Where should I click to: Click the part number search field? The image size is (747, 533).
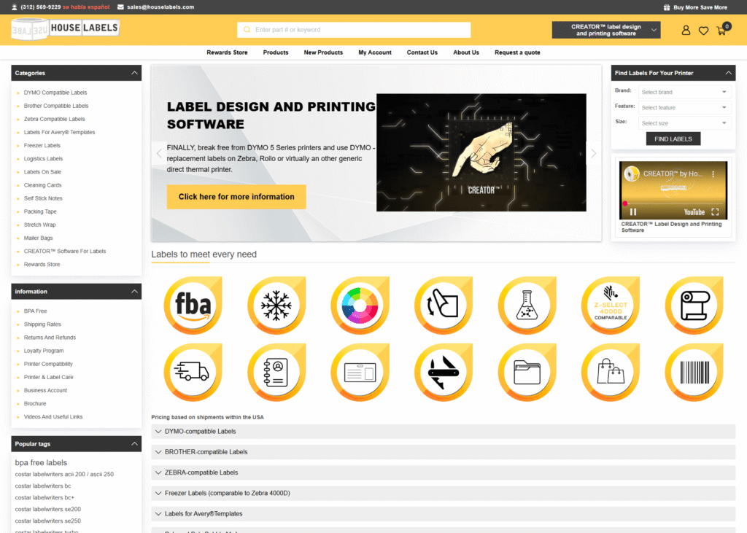click(x=354, y=30)
